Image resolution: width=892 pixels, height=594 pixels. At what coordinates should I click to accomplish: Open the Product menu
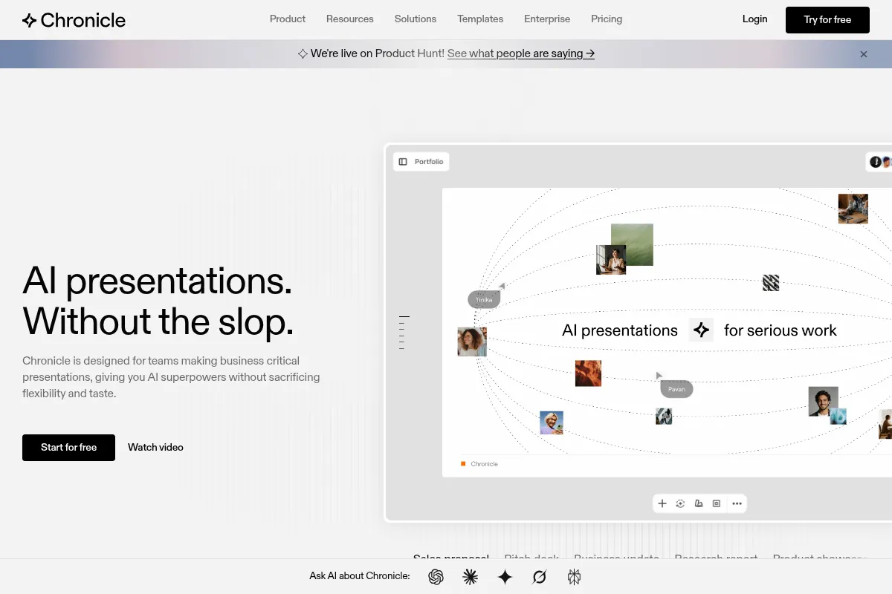[x=288, y=19]
